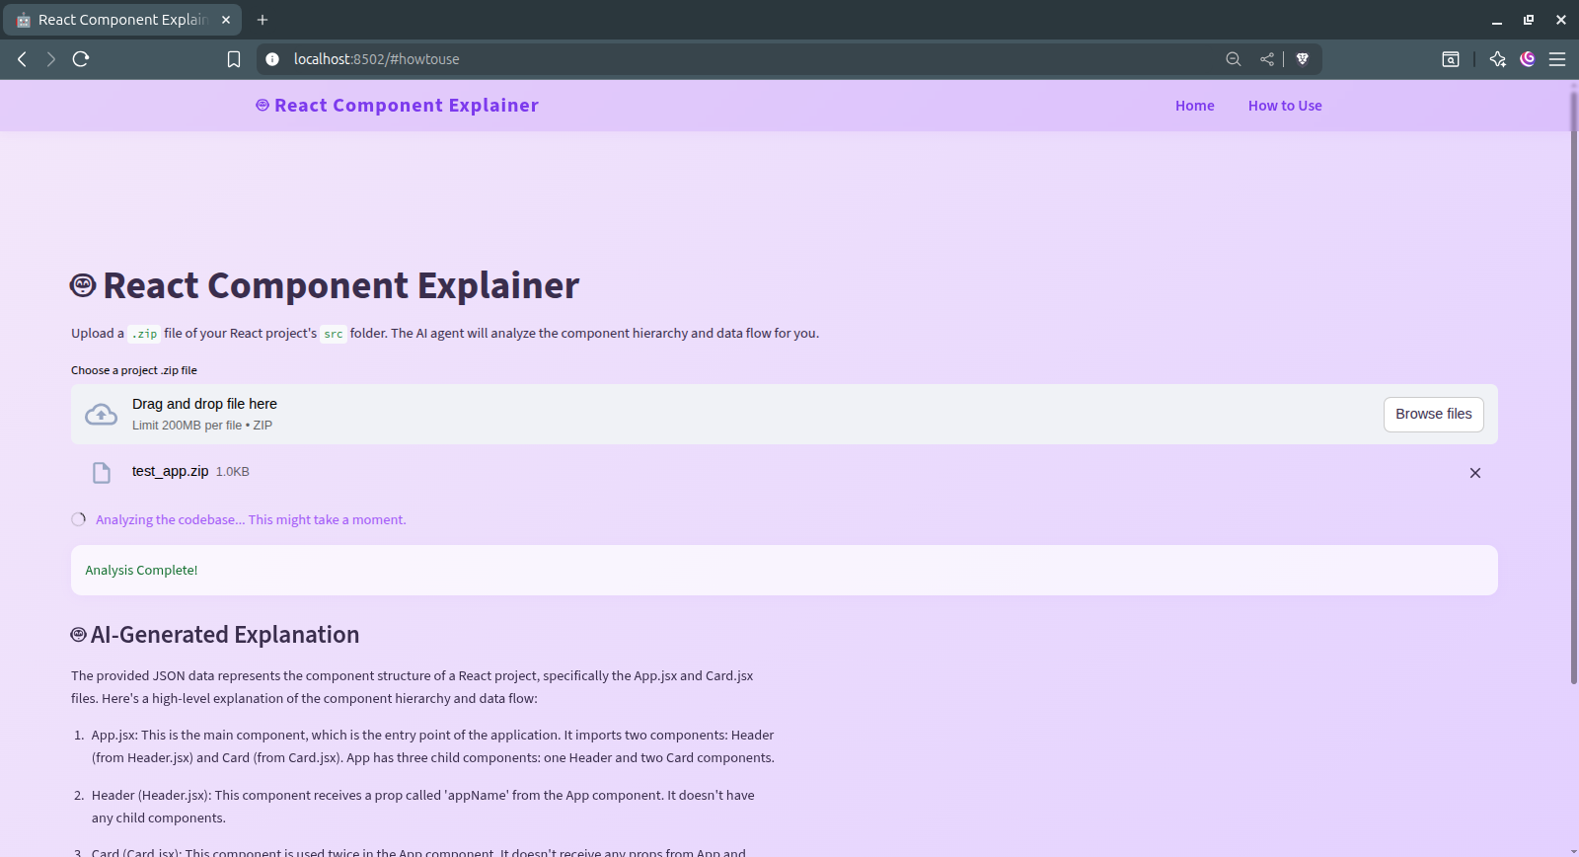Bookmark this page
The image size is (1579, 857).
[234, 59]
